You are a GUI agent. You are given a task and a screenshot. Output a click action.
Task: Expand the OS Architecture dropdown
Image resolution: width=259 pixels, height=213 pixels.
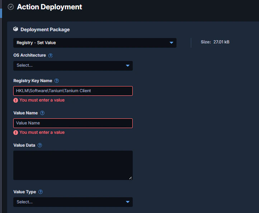[73, 66]
